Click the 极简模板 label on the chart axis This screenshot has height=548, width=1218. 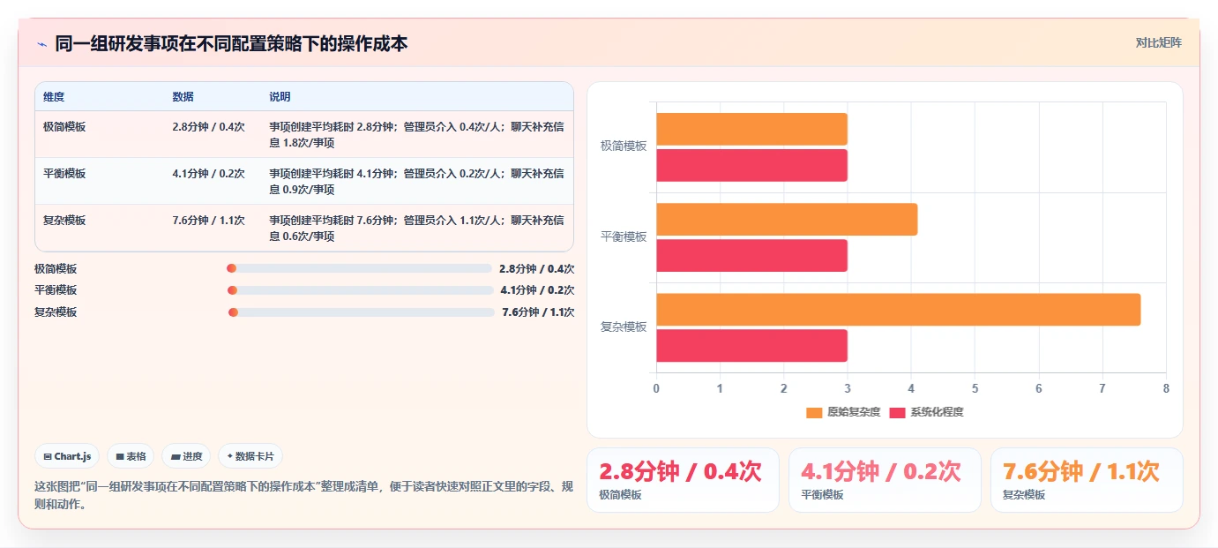tap(624, 146)
